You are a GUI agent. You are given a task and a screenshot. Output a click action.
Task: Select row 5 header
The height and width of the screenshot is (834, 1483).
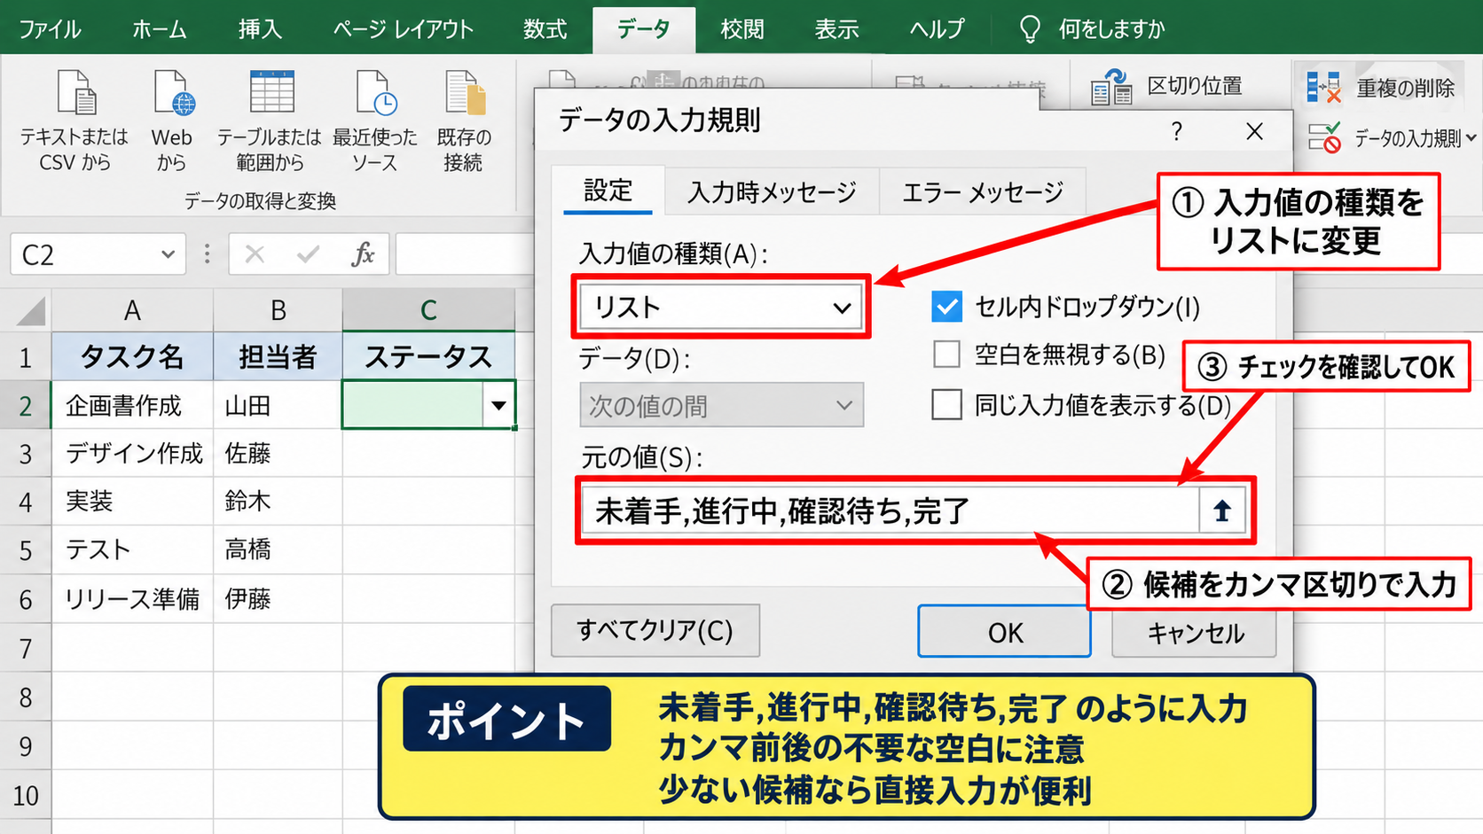(26, 550)
